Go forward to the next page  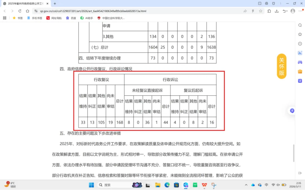pyautogui.click(x=12, y=11)
